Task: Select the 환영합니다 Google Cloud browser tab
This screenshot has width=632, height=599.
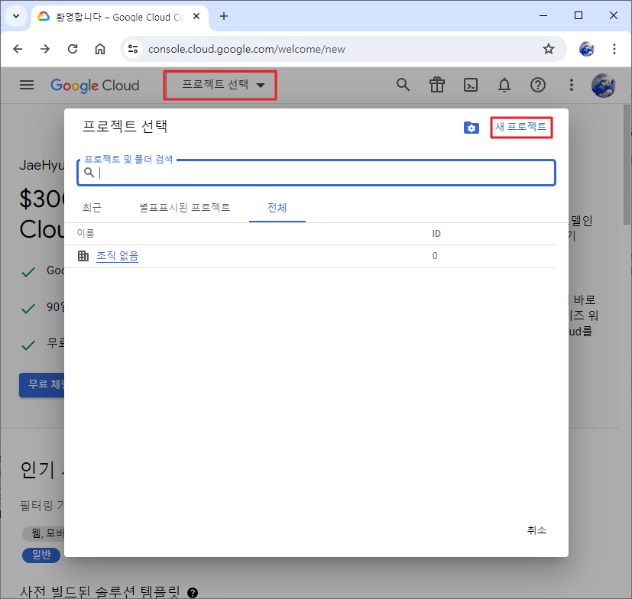Action: 119,17
